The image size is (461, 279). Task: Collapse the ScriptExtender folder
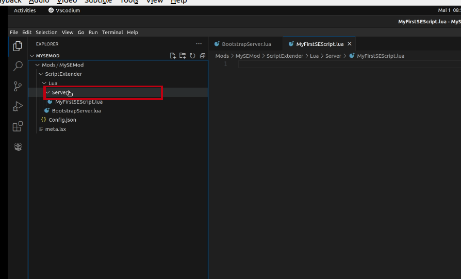coord(41,74)
